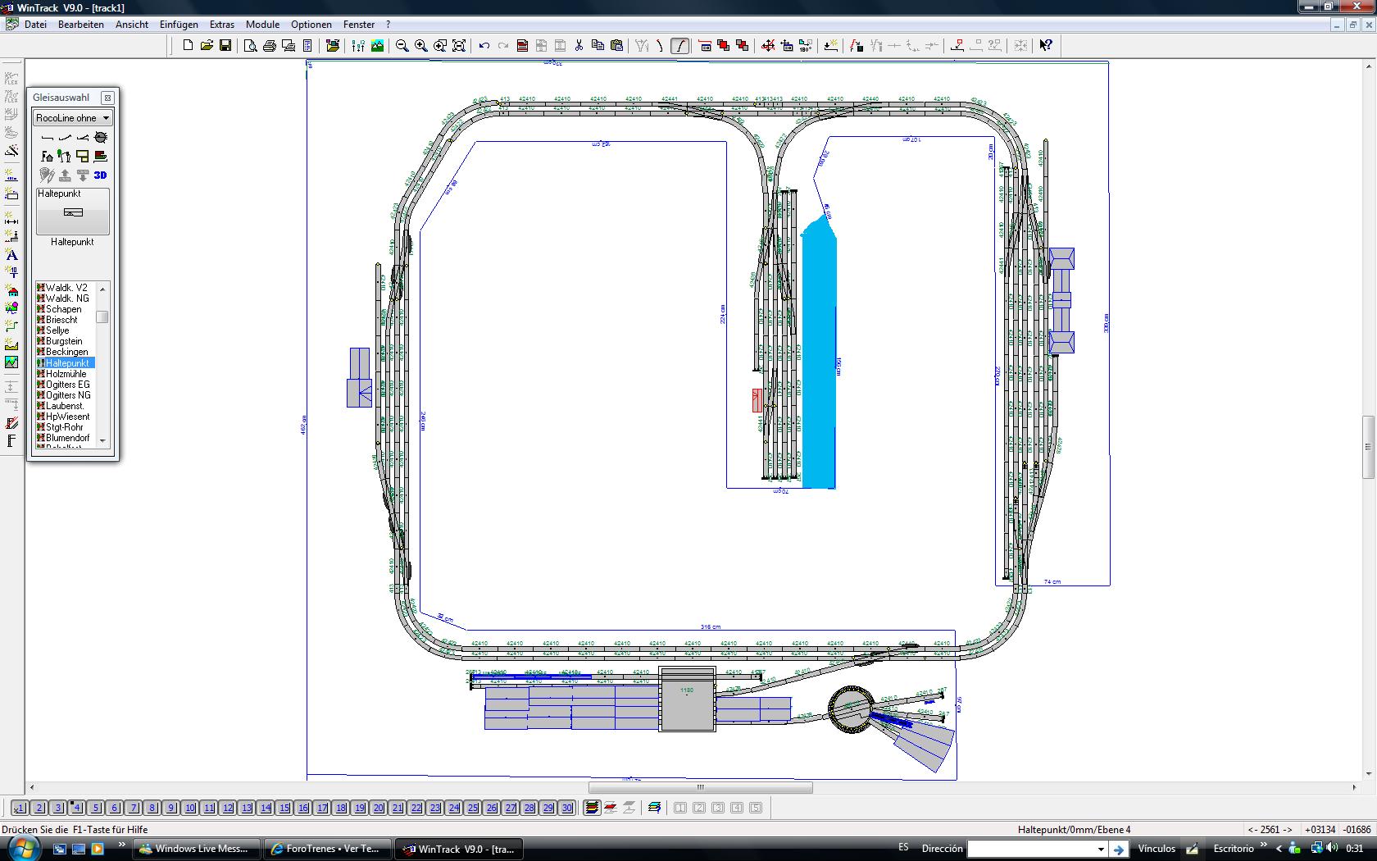The width and height of the screenshot is (1377, 861).
Task: Toggle layer 4 button
Action: [x=77, y=808]
